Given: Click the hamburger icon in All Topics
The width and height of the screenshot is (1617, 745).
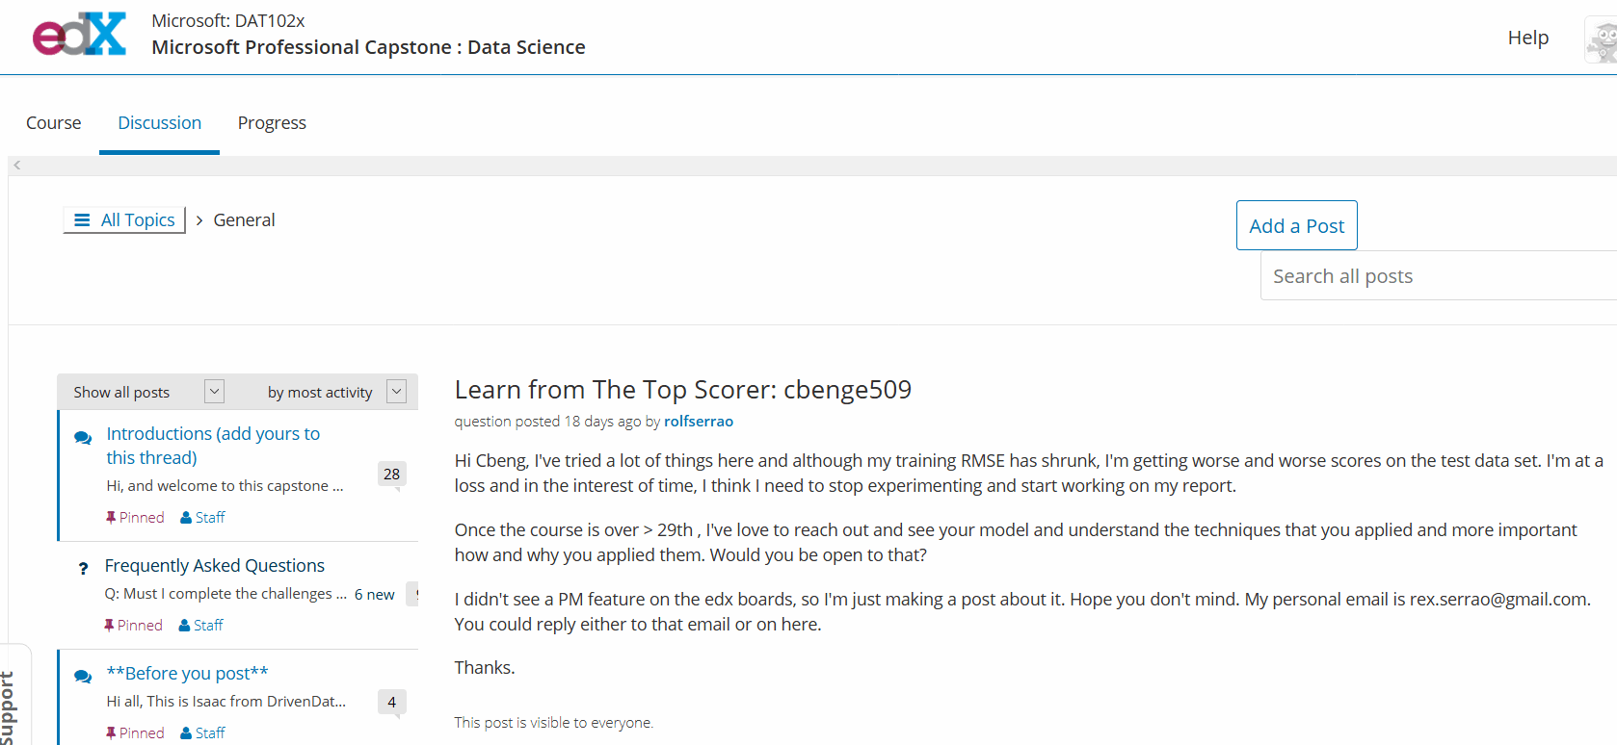Looking at the screenshot, I should point(82,220).
